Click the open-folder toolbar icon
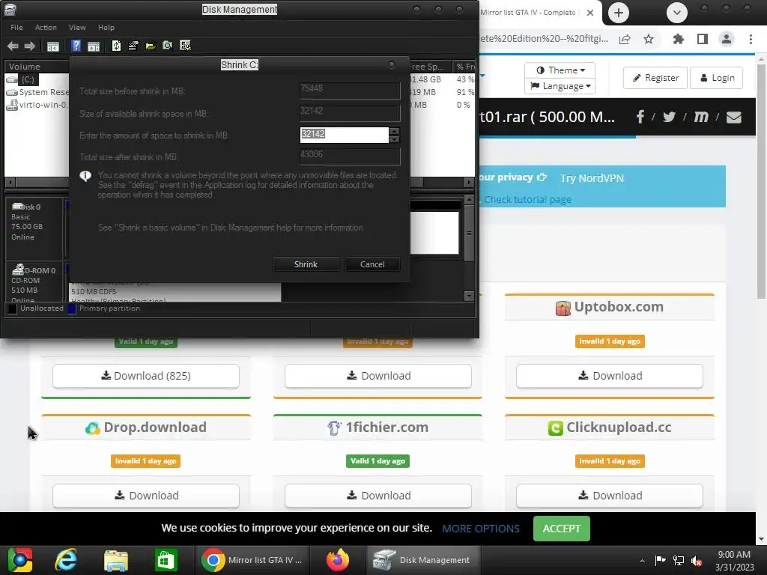The image size is (767, 575). (150, 46)
